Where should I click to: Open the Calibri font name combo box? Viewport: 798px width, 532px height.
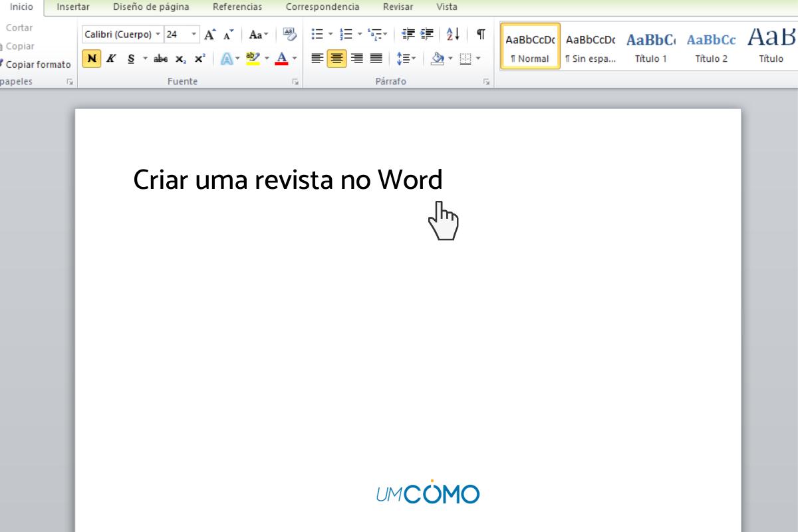tap(118, 34)
